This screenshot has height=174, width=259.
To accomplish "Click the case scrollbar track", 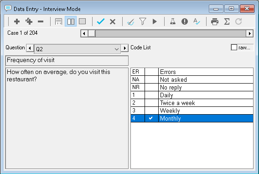I will pyautogui.click(x=171, y=34).
